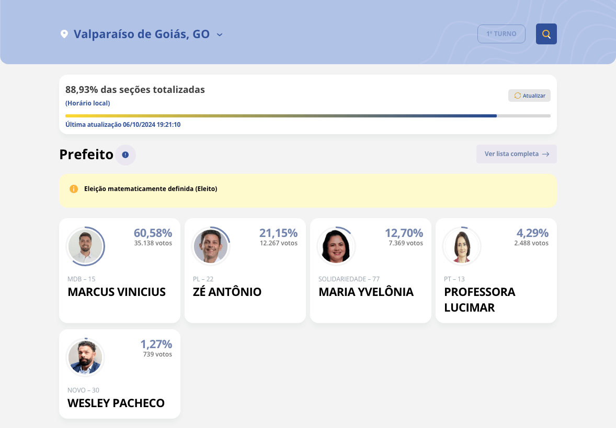
Task: Select Maria Yvelônia candidate photo
Action: click(336, 246)
